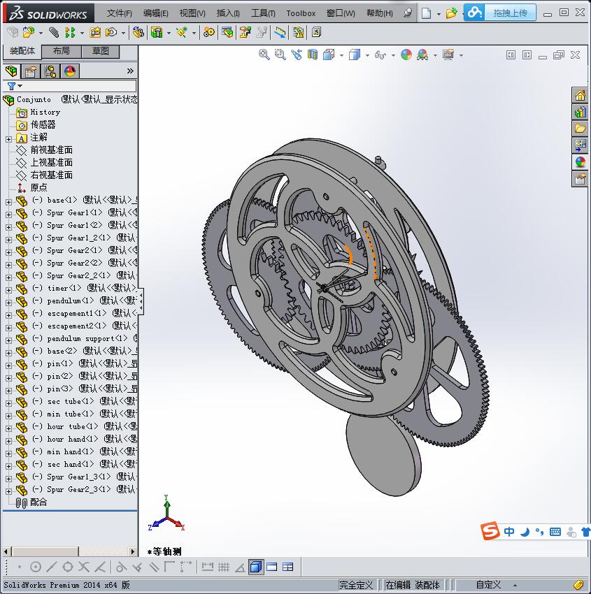Open the Toolbox menu
Image resolution: width=591 pixels, height=594 pixels.
[301, 13]
